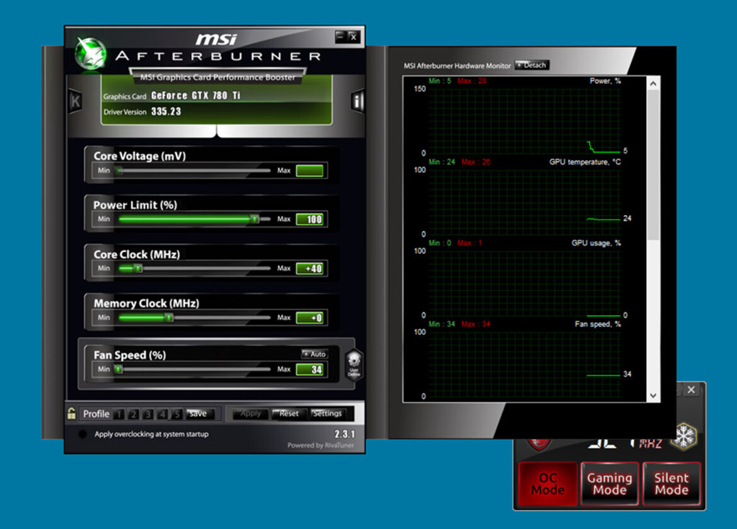The image size is (737, 529).
Task: Detach the hardware monitor
Action: pyautogui.click(x=531, y=65)
